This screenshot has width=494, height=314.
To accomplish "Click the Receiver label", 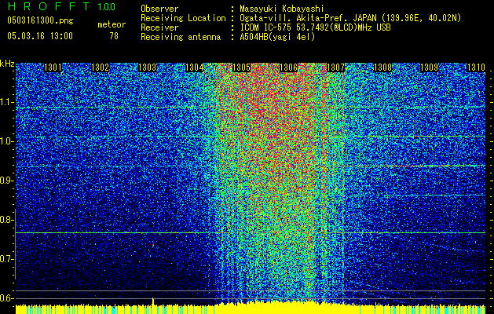I will pyautogui.click(x=159, y=27).
